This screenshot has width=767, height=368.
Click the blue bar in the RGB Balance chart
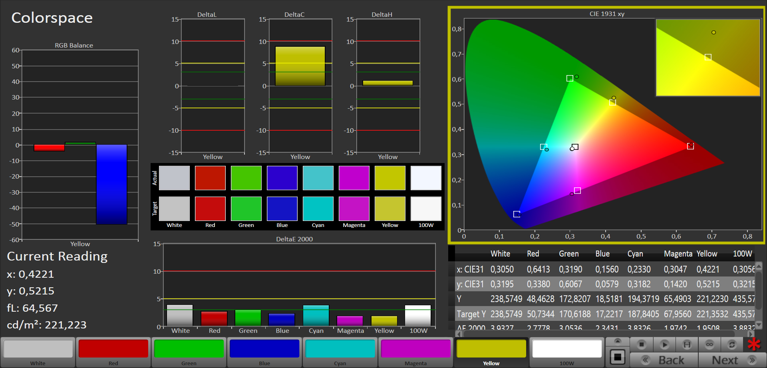111,184
